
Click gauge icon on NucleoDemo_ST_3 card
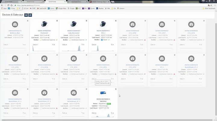point(15,93)
